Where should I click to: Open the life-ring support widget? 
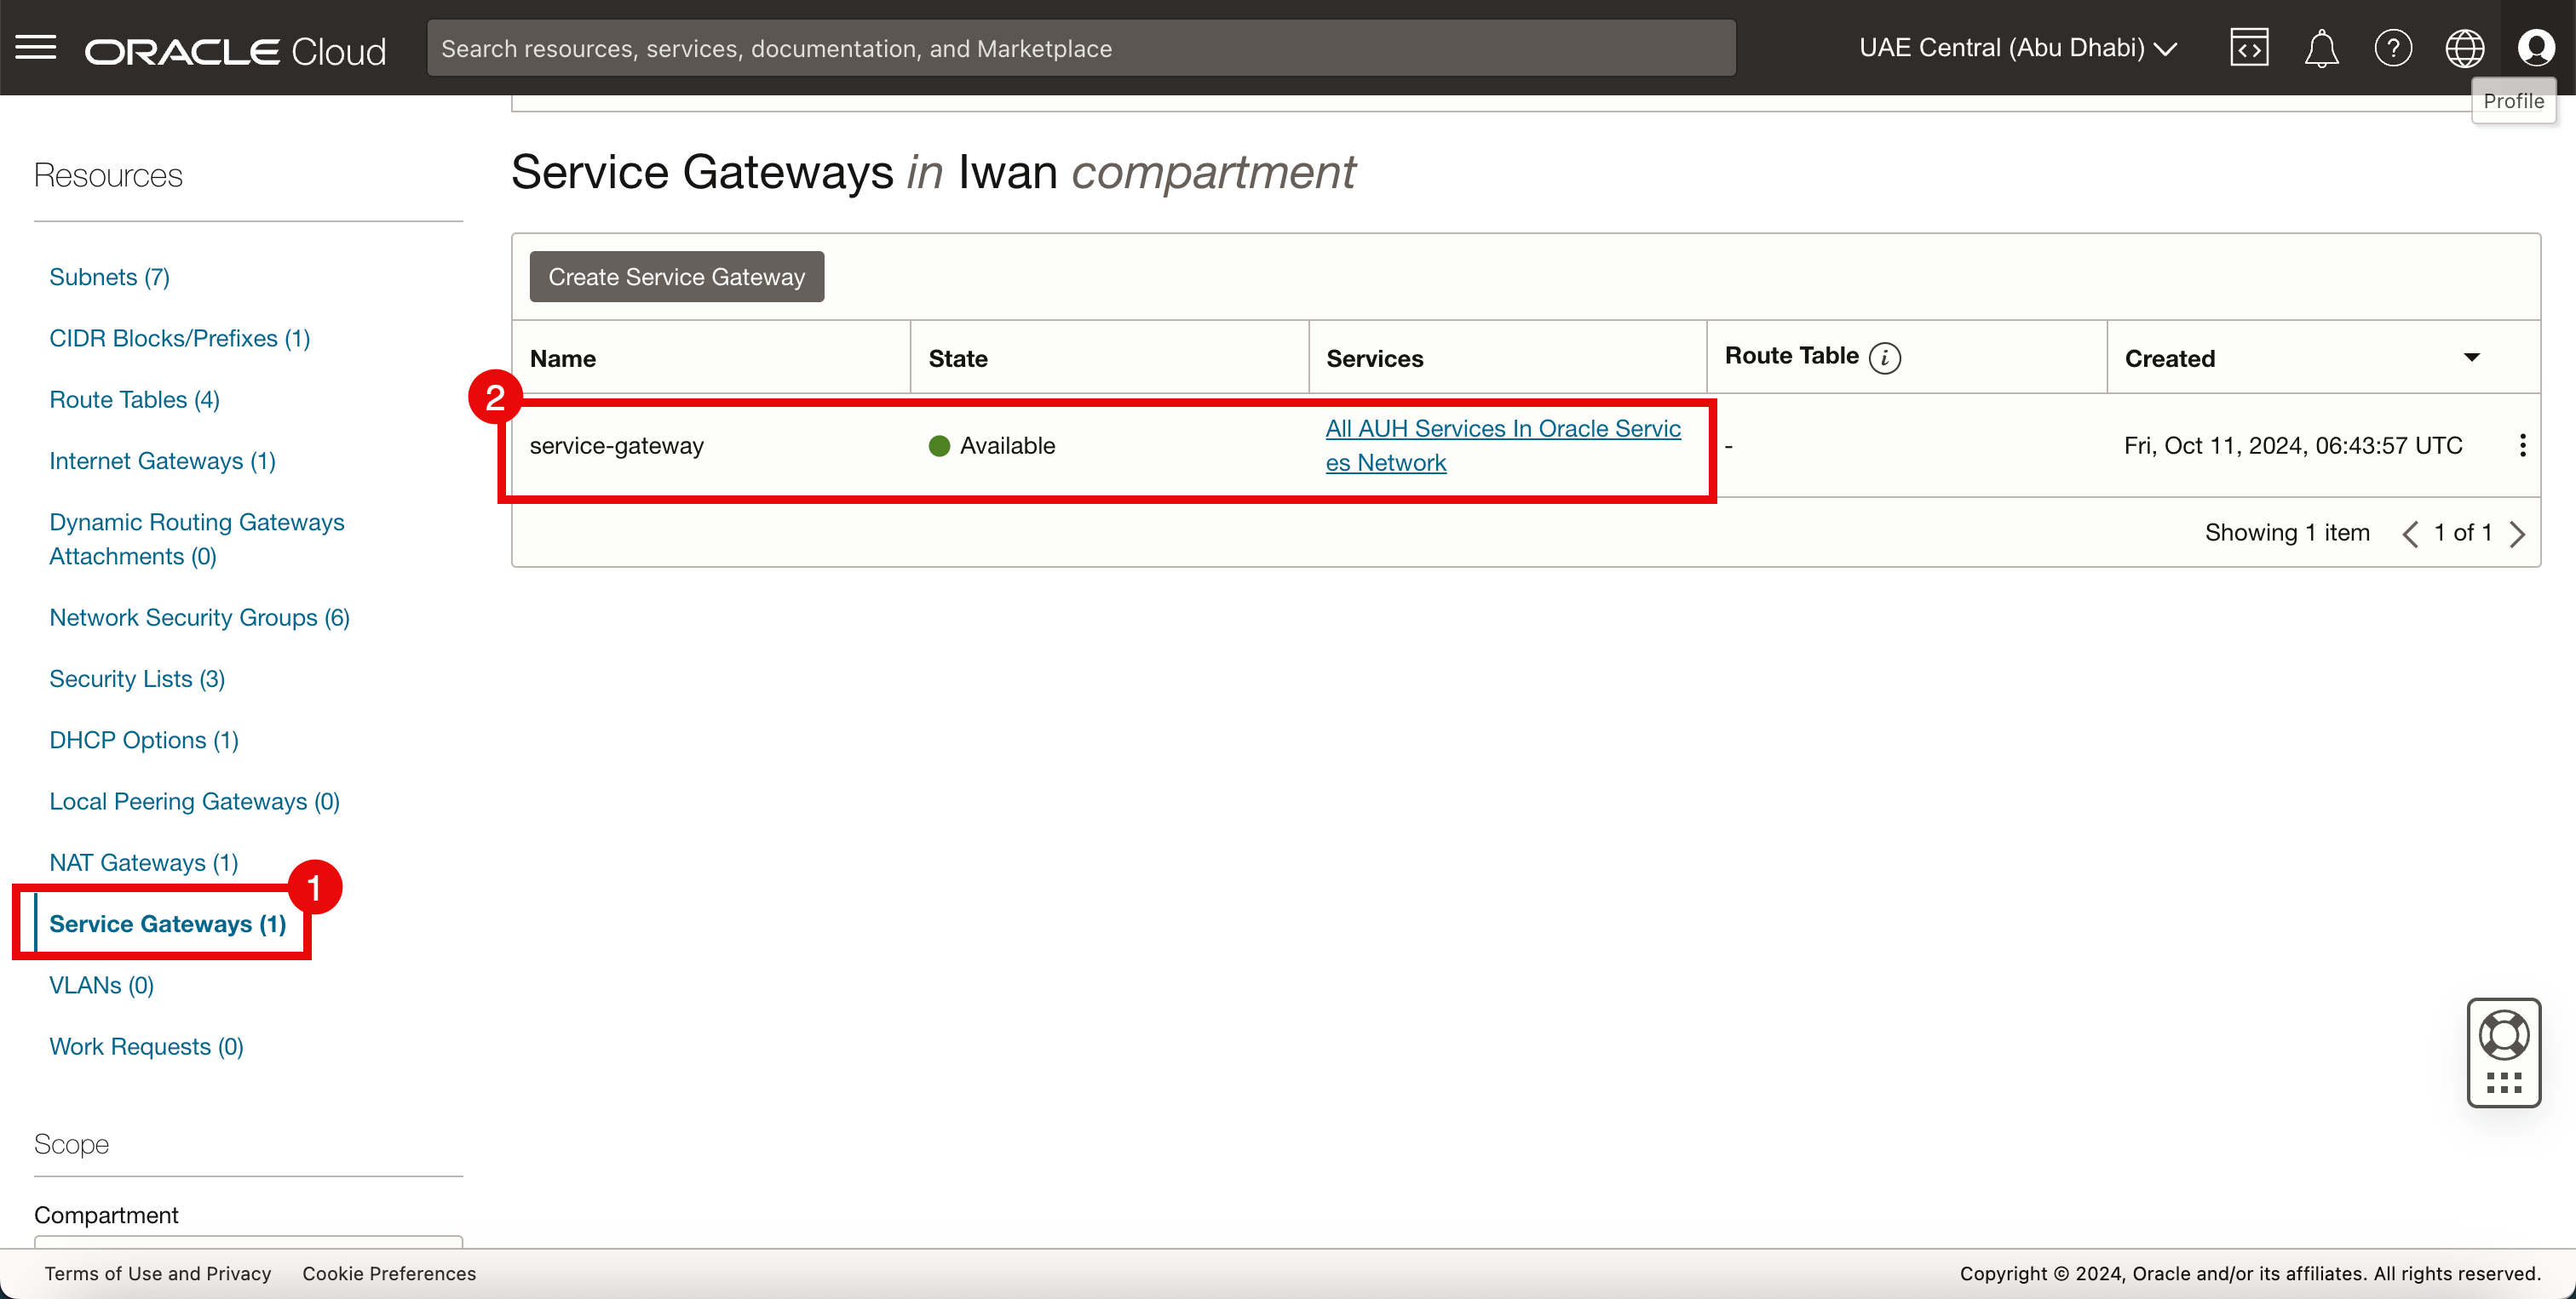click(x=2503, y=1035)
